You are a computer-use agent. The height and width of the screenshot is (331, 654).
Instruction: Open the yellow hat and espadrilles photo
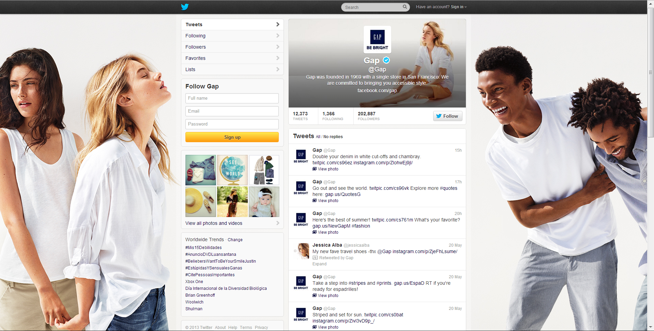(201, 202)
